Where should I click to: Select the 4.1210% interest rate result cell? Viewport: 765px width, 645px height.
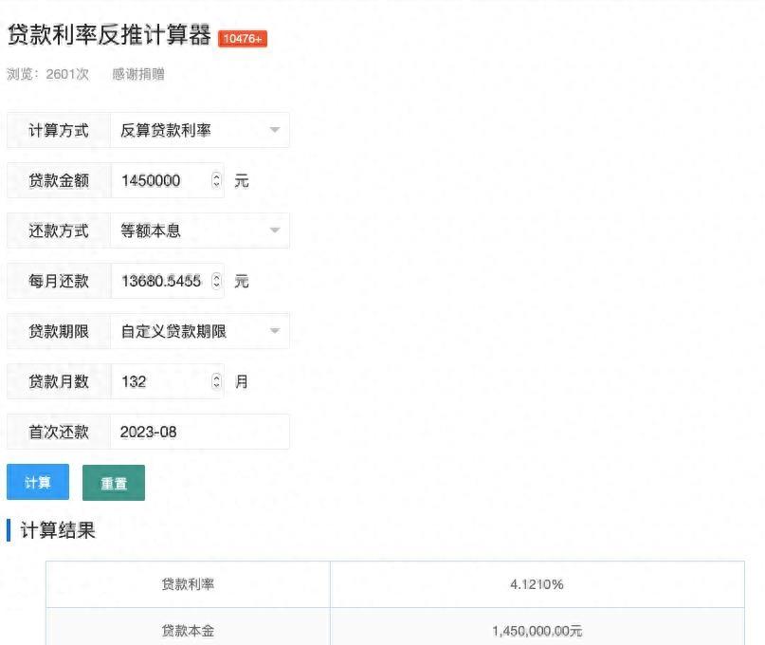pos(537,584)
